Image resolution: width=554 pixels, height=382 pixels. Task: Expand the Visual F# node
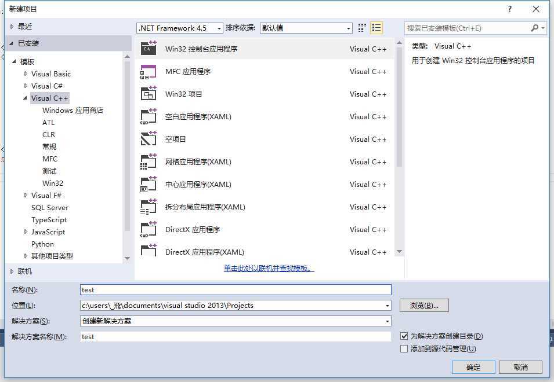point(26,195)
